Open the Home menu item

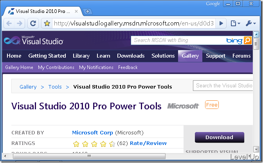14,56
